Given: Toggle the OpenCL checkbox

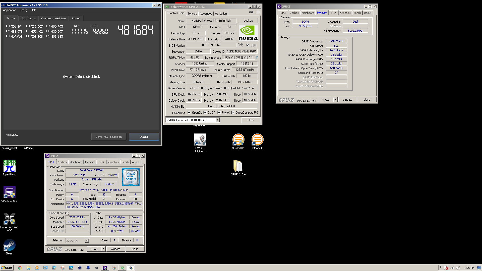Looking at the screenshot, I should [189, 112].
